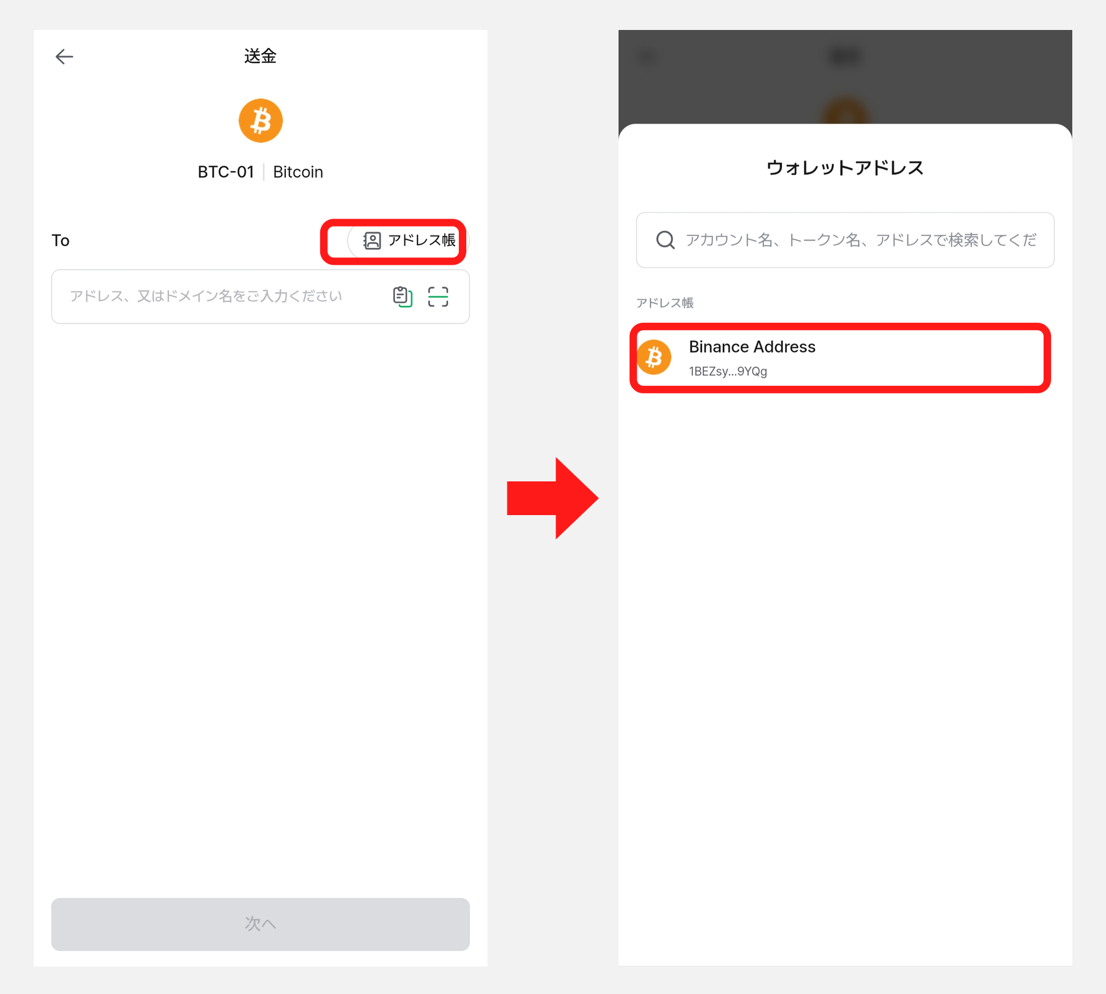Click the search magnifier icon

pyautogui.click(x=665, y=240)
